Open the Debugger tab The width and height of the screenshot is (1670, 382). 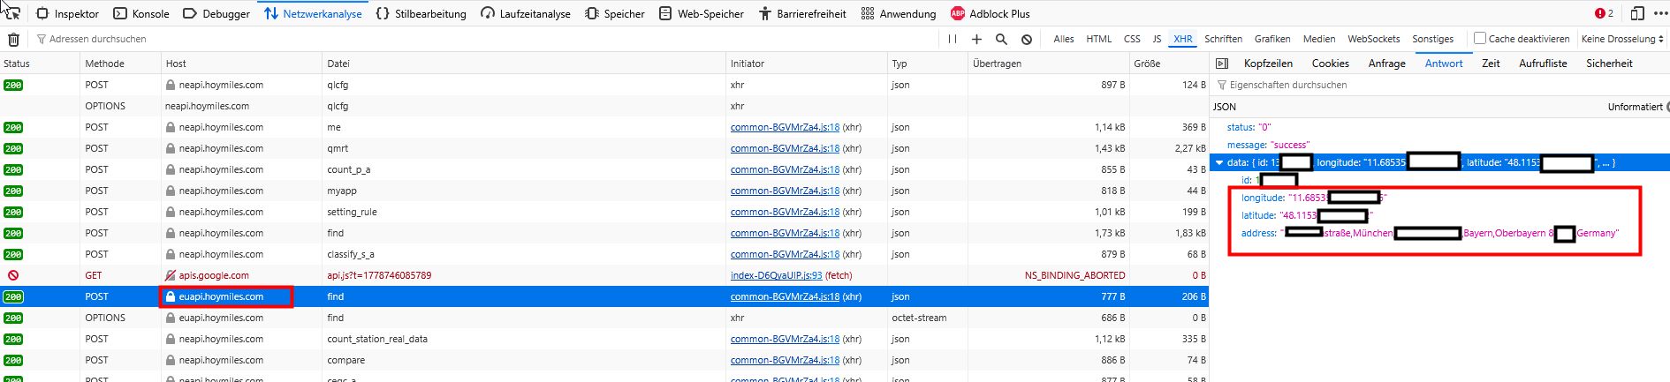216,13
